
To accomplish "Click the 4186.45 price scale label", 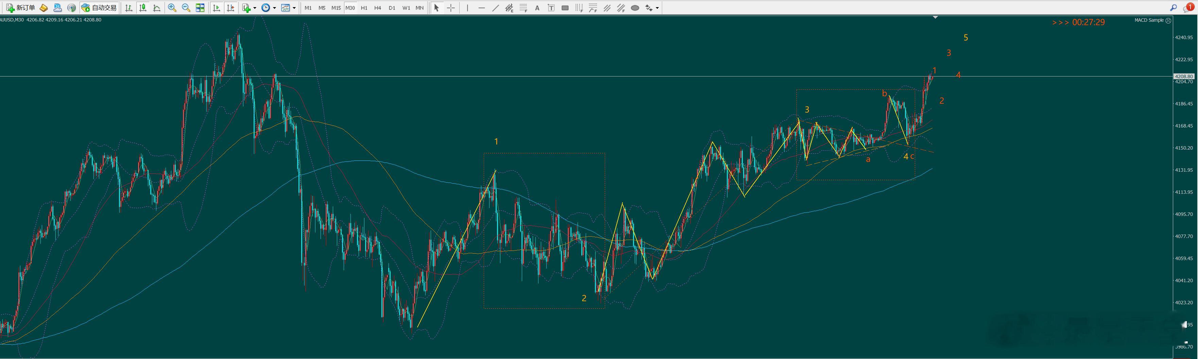I will [1184, 104].
